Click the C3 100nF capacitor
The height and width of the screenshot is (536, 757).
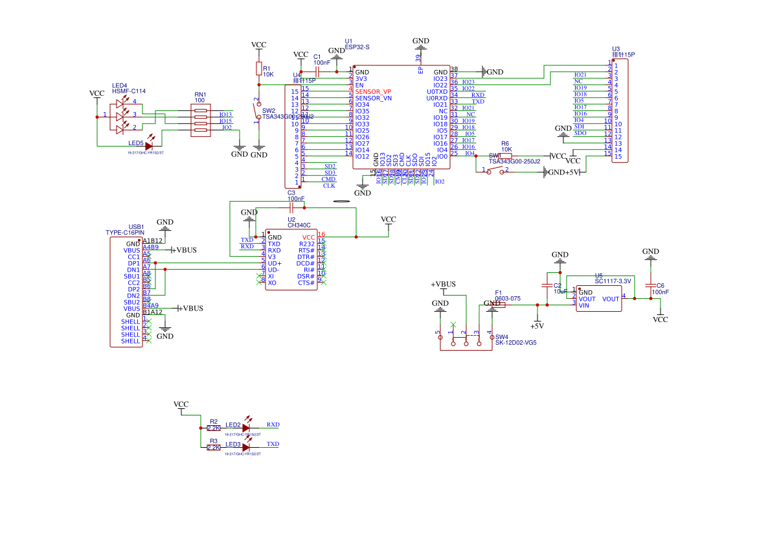click(291, 208)
